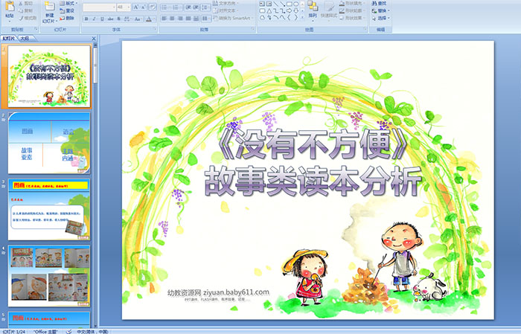This screenshot has width=521, height=334.
Task: Click Increase Indent icon
Action: pyautogui.click(x=196, y=7)
